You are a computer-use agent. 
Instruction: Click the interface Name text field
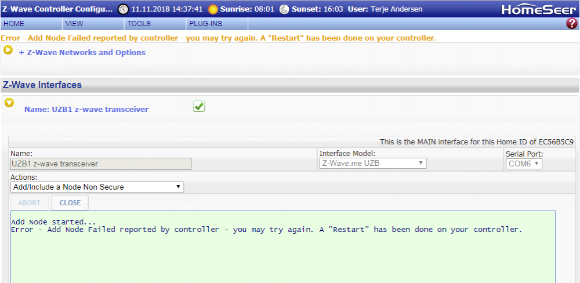101,164
